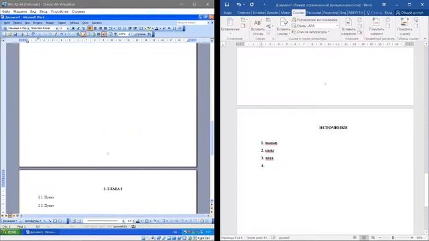Screen dimensions: 429x241
Task: Open Файл menu of VirtualBox window
Action: point(6,11)
